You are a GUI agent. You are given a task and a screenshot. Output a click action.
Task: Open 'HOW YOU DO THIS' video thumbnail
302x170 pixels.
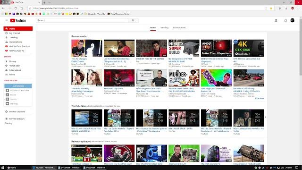(151, 153)
